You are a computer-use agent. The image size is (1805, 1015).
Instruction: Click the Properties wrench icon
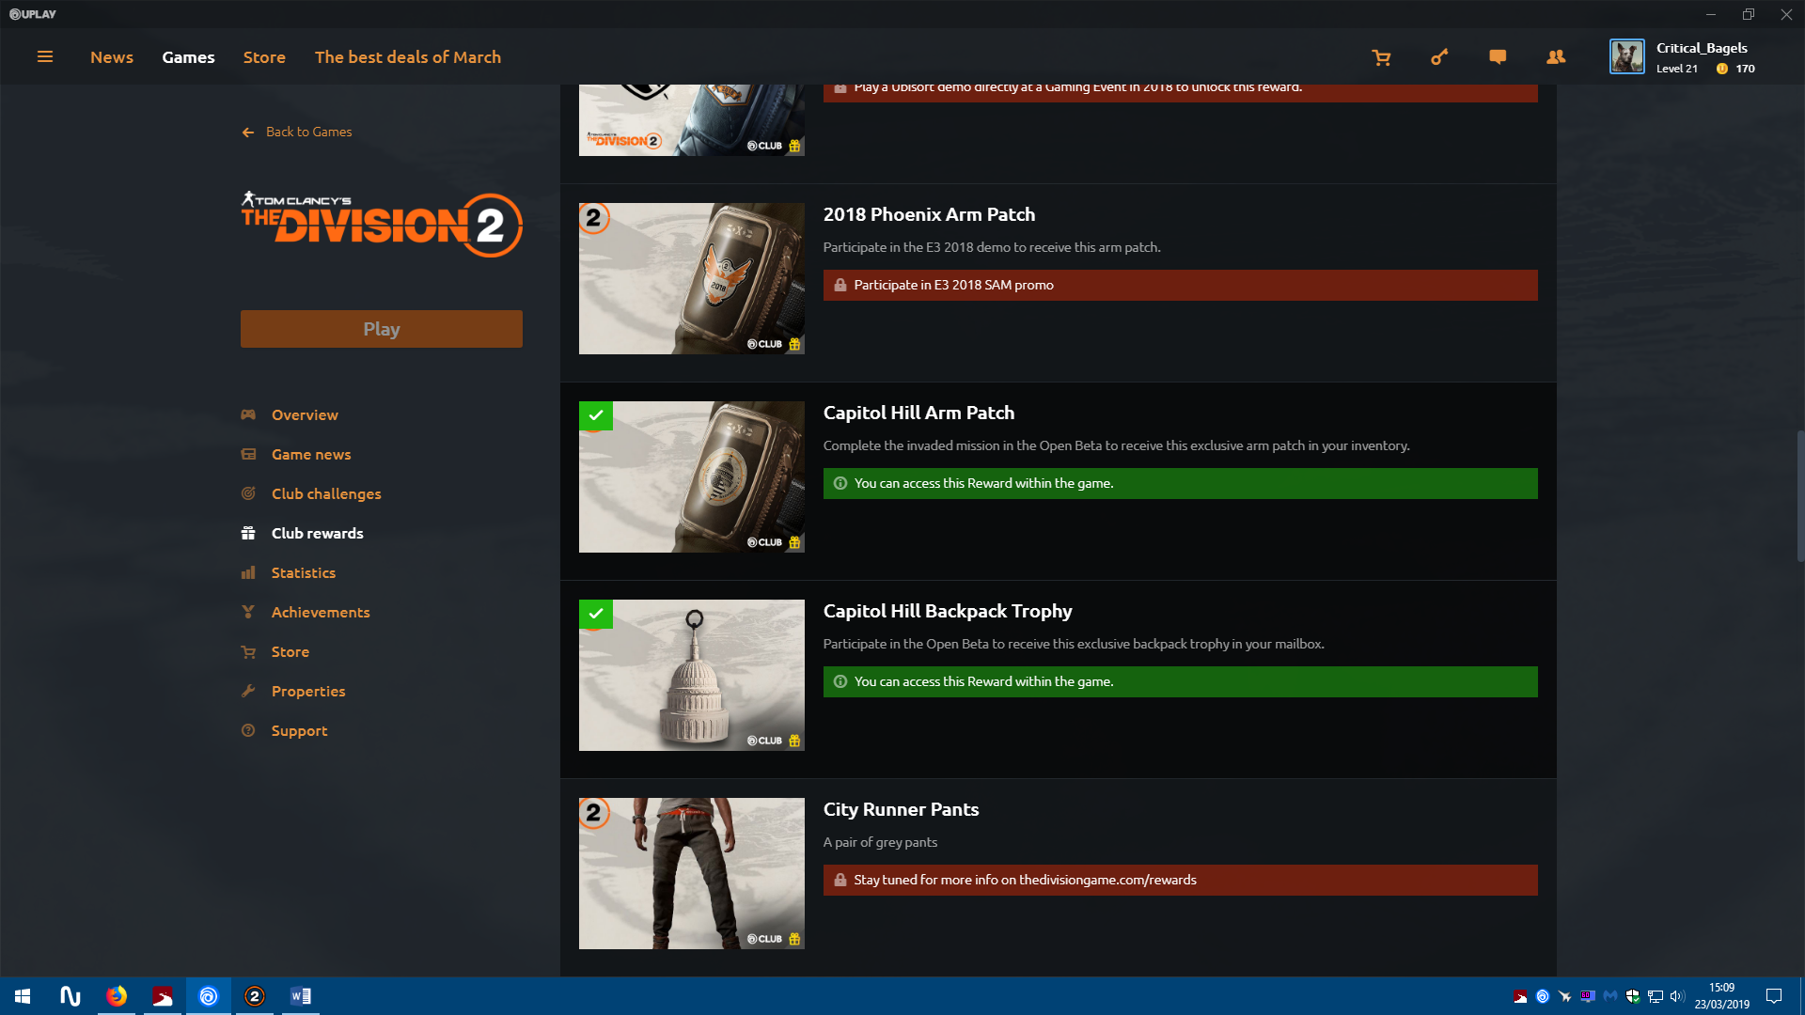click(248, 691)
